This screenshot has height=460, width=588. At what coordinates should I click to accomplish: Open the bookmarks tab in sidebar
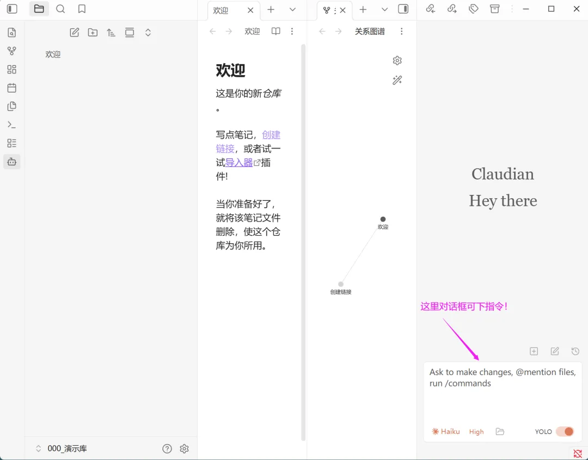click(82, 9)
